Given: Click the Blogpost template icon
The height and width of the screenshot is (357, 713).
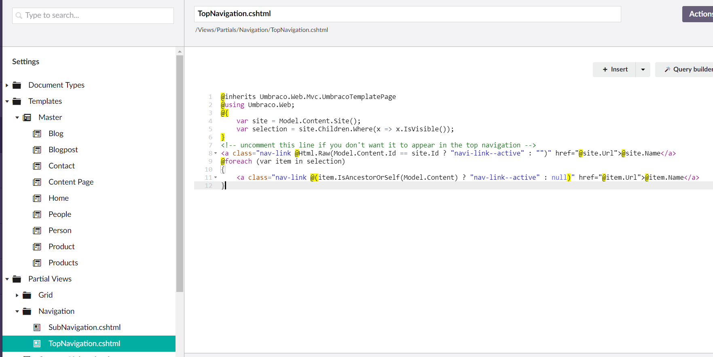Looking at the screenshot, I should 37,150.
